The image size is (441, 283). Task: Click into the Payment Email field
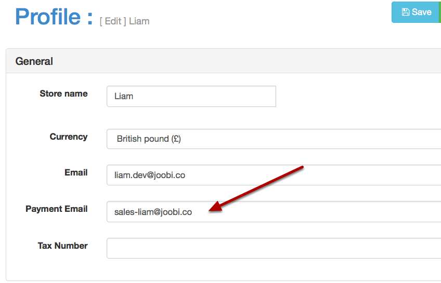click(x=274, y=212)
